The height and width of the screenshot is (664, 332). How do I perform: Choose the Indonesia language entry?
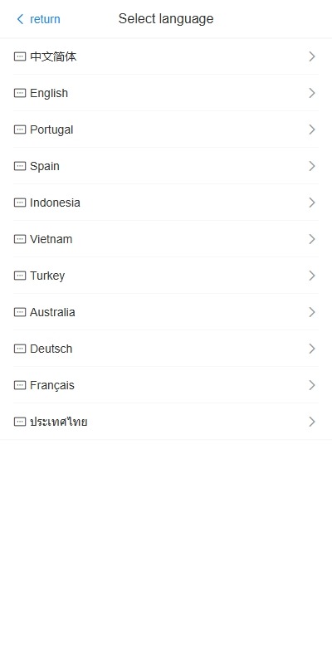[x=166, y=203]
